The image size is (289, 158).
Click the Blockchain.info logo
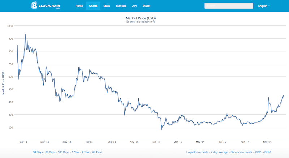46,5
